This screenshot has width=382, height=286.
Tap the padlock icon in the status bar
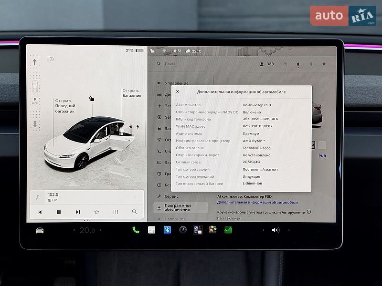(152, 51)
